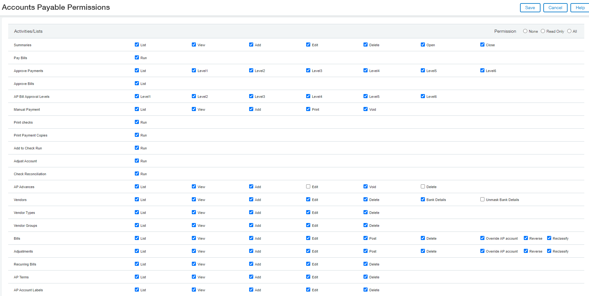Uncheck Run for Pay Bills
Image resolution: width=589 pixels, height=296 pixels.
(x=137, y=58)
